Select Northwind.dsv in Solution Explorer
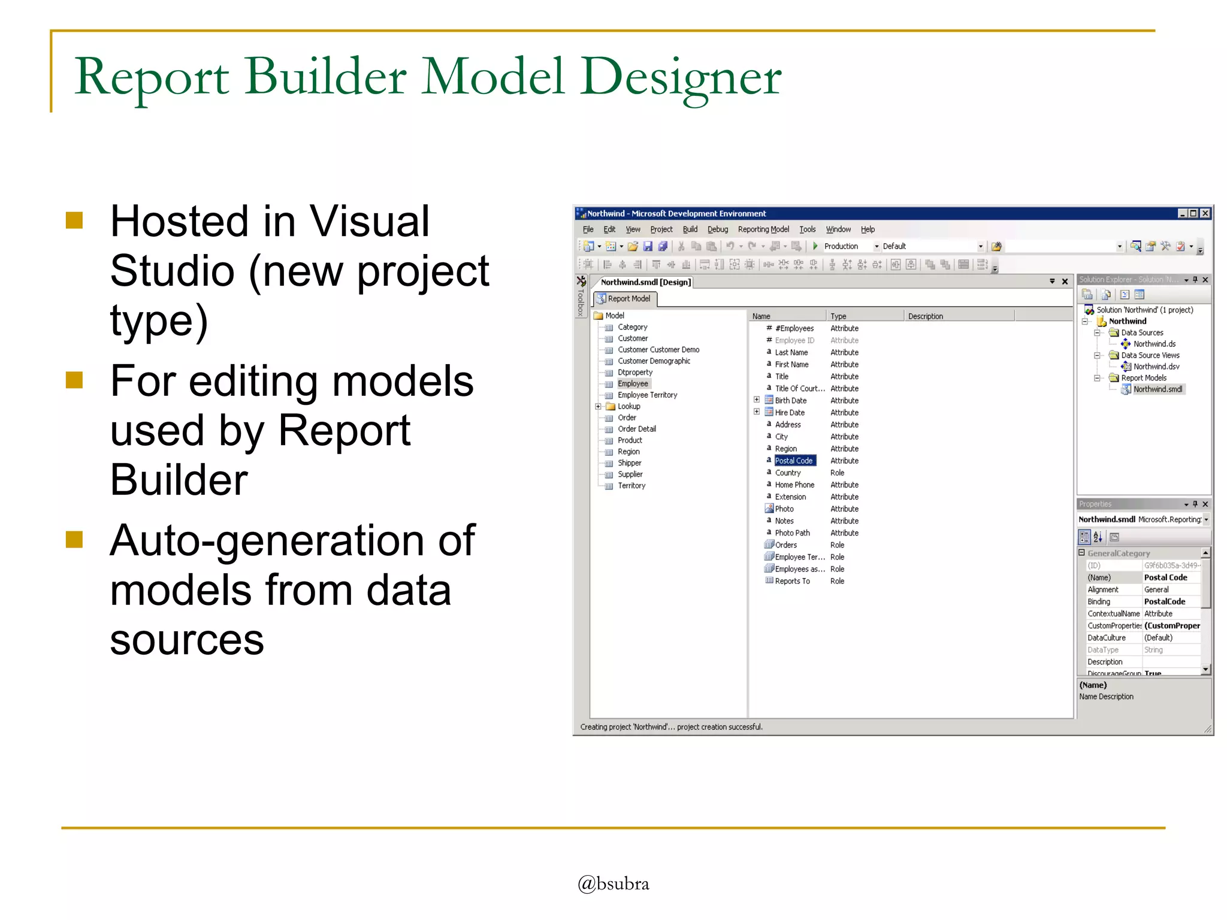 [1156, 367]
